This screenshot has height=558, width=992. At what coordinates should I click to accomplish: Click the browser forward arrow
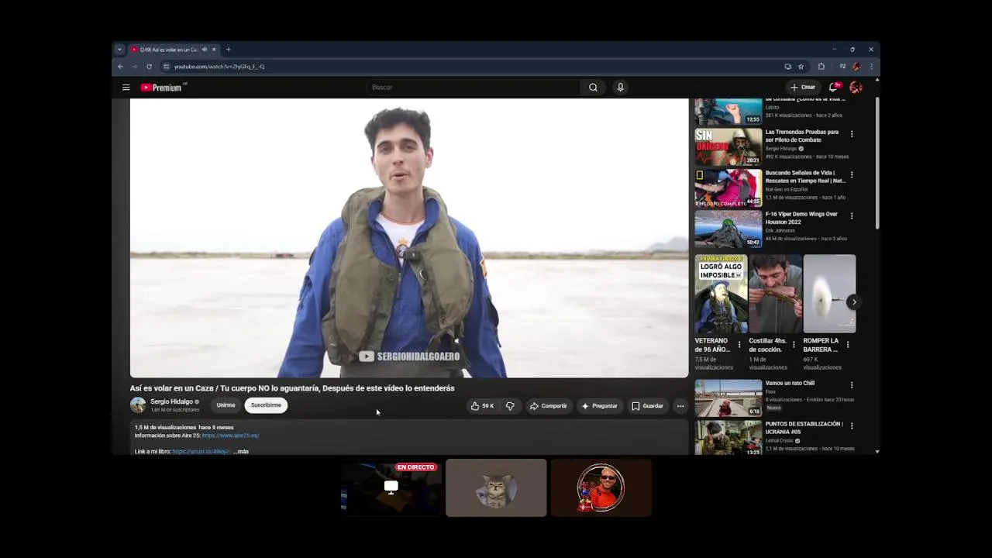click(135, 67)
